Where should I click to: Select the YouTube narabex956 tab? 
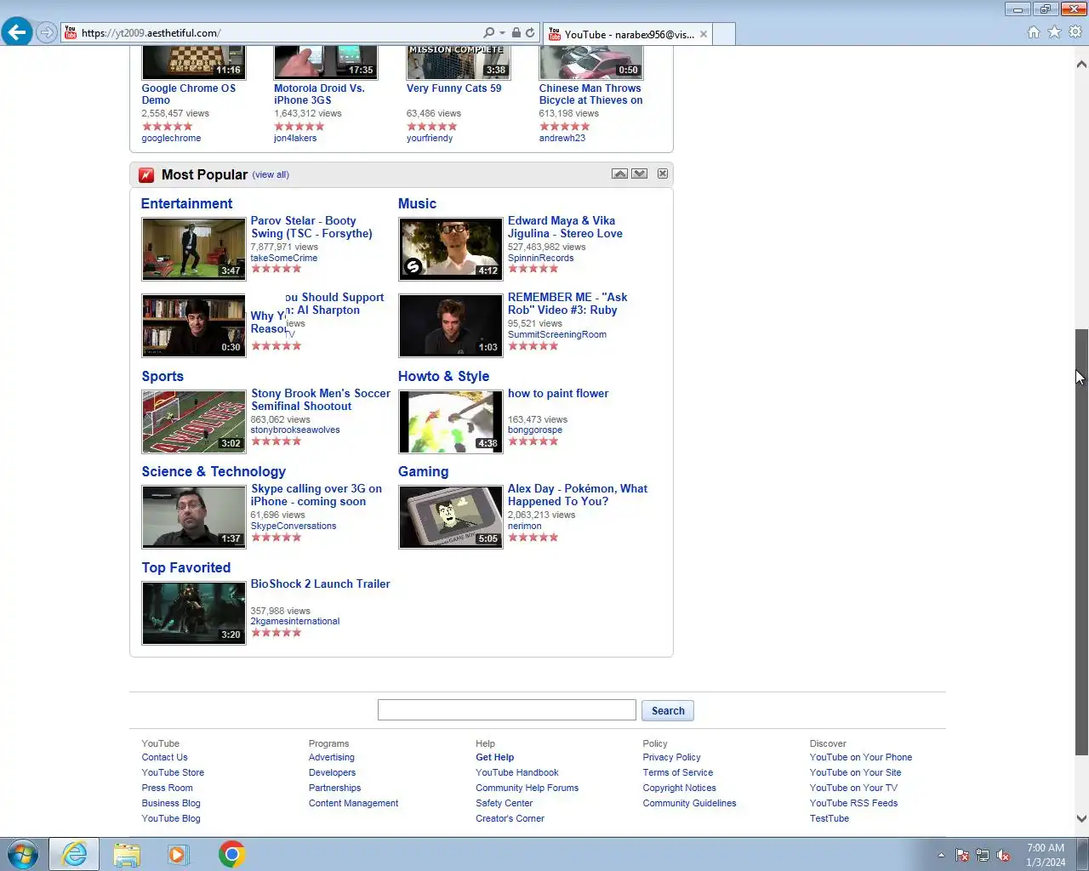tap(628, 34)
